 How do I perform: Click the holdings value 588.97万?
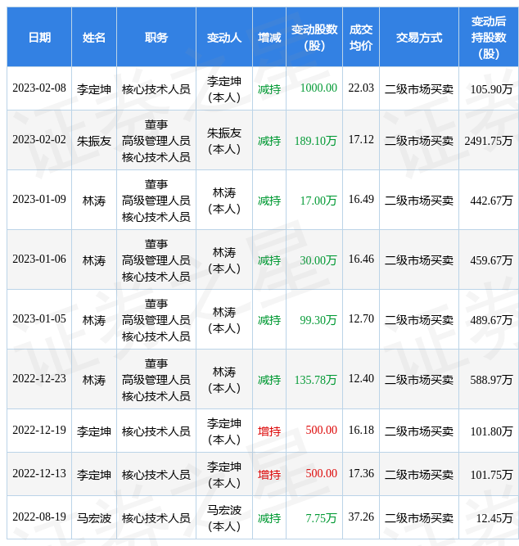(x=491, y=381)
